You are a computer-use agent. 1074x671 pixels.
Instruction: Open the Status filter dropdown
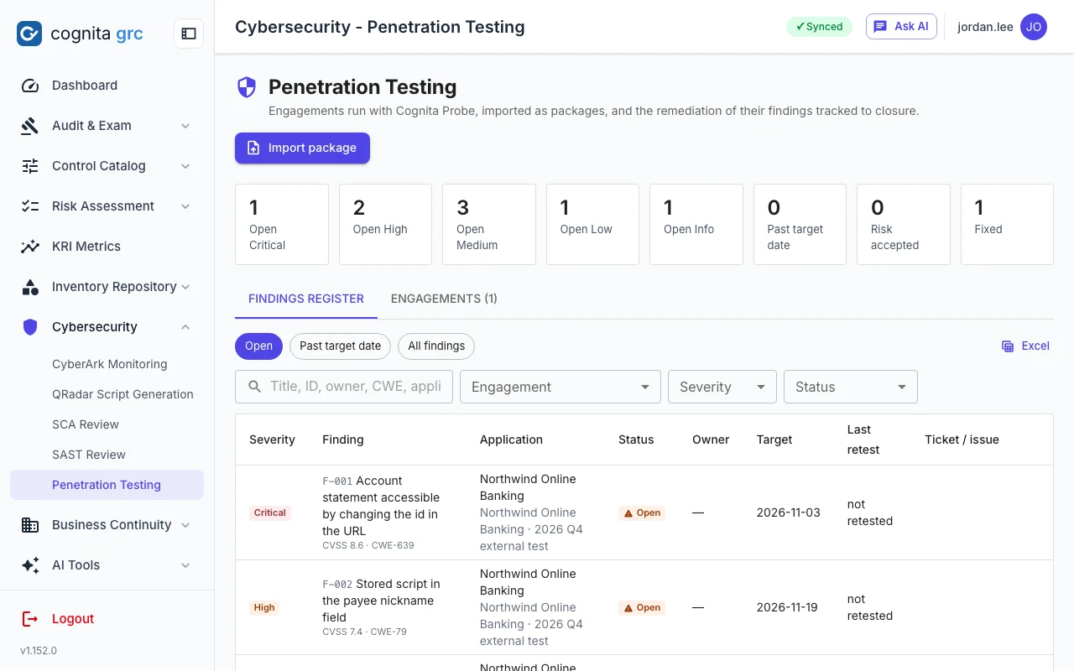point(851,387)
